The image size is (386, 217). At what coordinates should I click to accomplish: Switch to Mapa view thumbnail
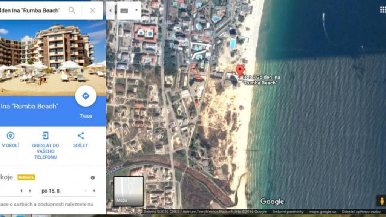point(129,191)
